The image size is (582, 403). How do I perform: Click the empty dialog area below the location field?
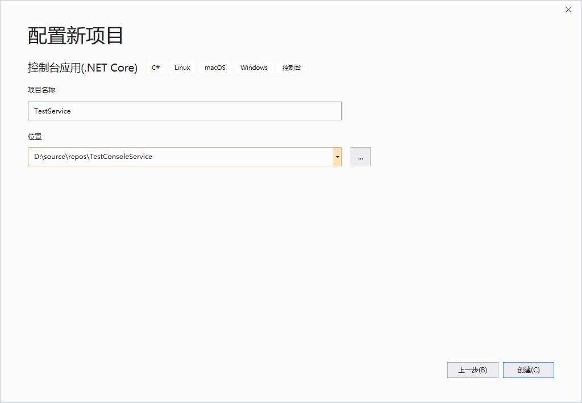[227, 255]
